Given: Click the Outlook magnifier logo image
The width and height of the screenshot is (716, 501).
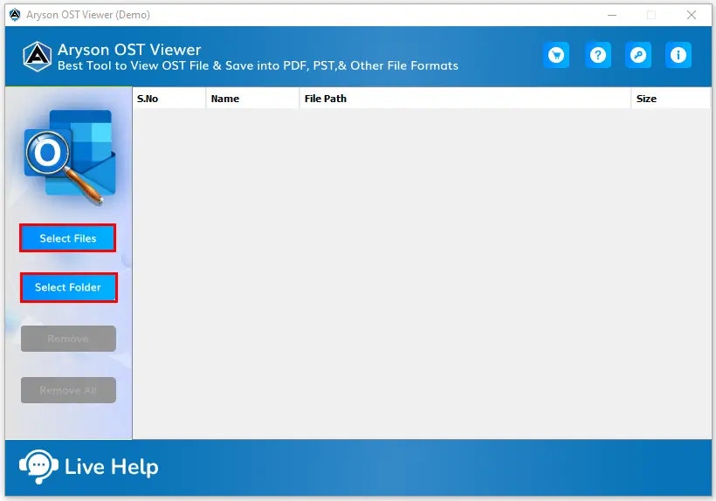Looking at the screenshot, I should (x=69, y=157).
